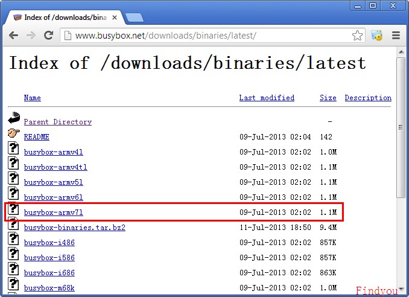
Task: Click the file icon next to busybox-m68k
Action: 13,284
